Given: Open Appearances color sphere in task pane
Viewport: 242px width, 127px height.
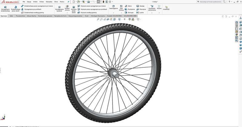Looking at the screenshot, I should click(237, 35).
